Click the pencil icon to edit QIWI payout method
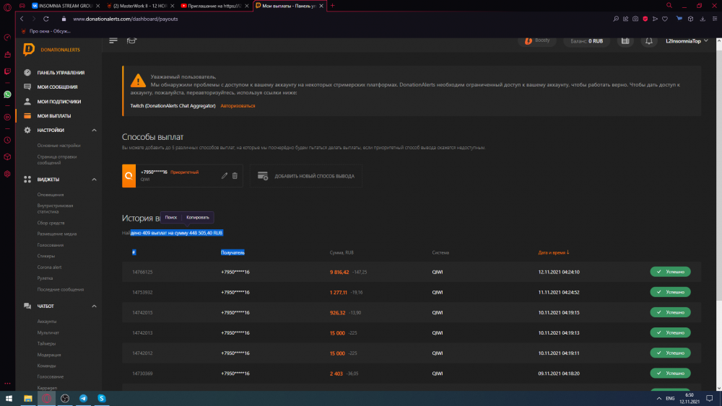The width and height of the screenshot is (722, 406). click(225, 175)
